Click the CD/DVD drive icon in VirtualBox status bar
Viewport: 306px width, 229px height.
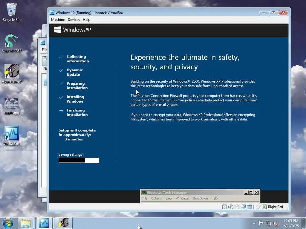tap(231, 207)
